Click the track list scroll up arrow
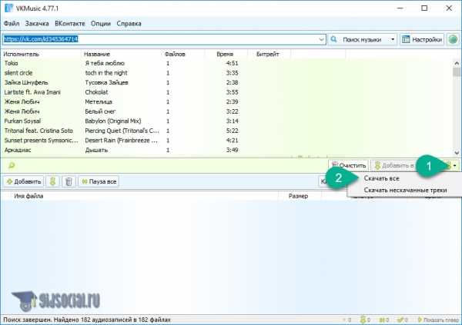462x325 pixels. click(457, 63)
